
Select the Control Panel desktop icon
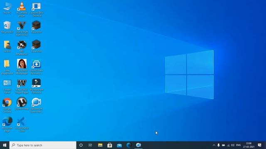coord(7,87)
